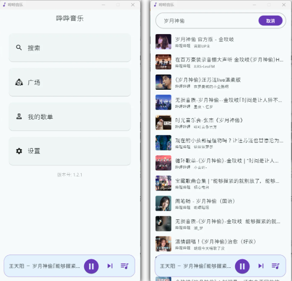Image resolution: width=292 pixels, height=281 pixels.
Task: Click thumbnail of 在百万豪装录音棚 result
Action: (163, 62)
